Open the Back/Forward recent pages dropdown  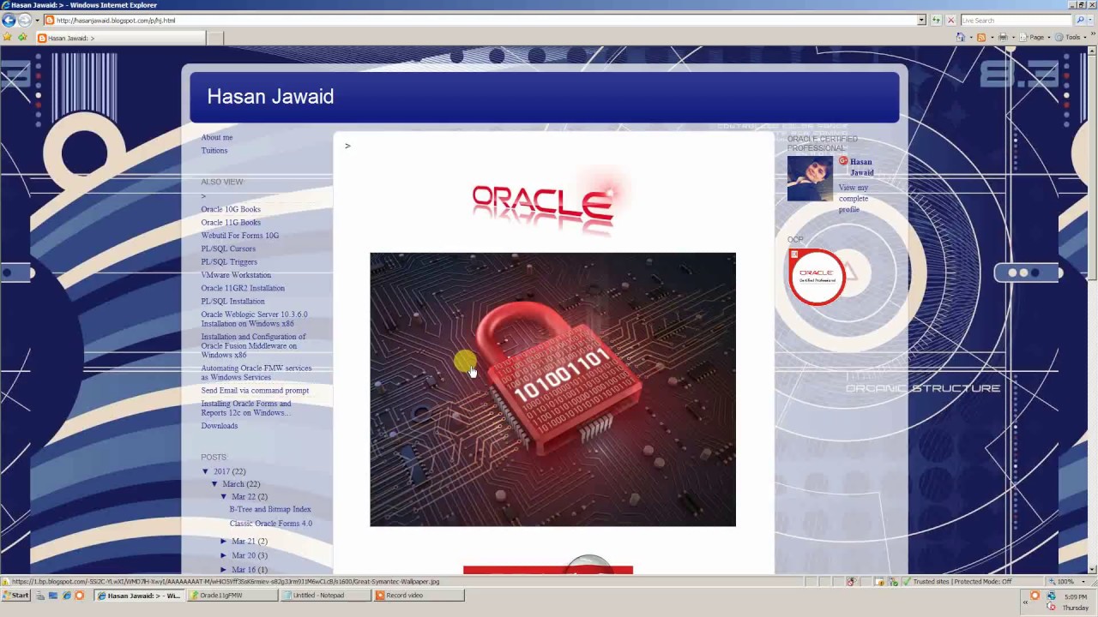pyautogui.click(x=37, y=20)
